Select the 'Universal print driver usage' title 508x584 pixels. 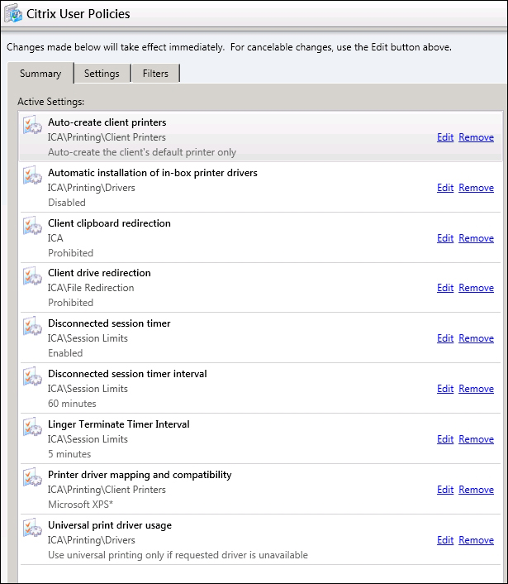point(110,525)
